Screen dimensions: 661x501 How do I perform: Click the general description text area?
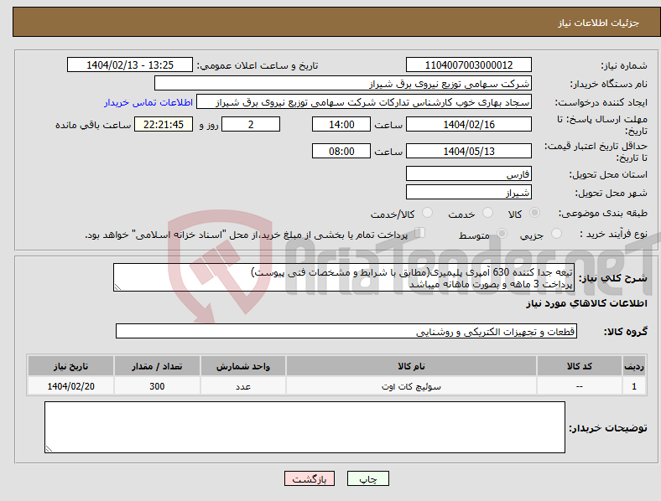point(344,277)
